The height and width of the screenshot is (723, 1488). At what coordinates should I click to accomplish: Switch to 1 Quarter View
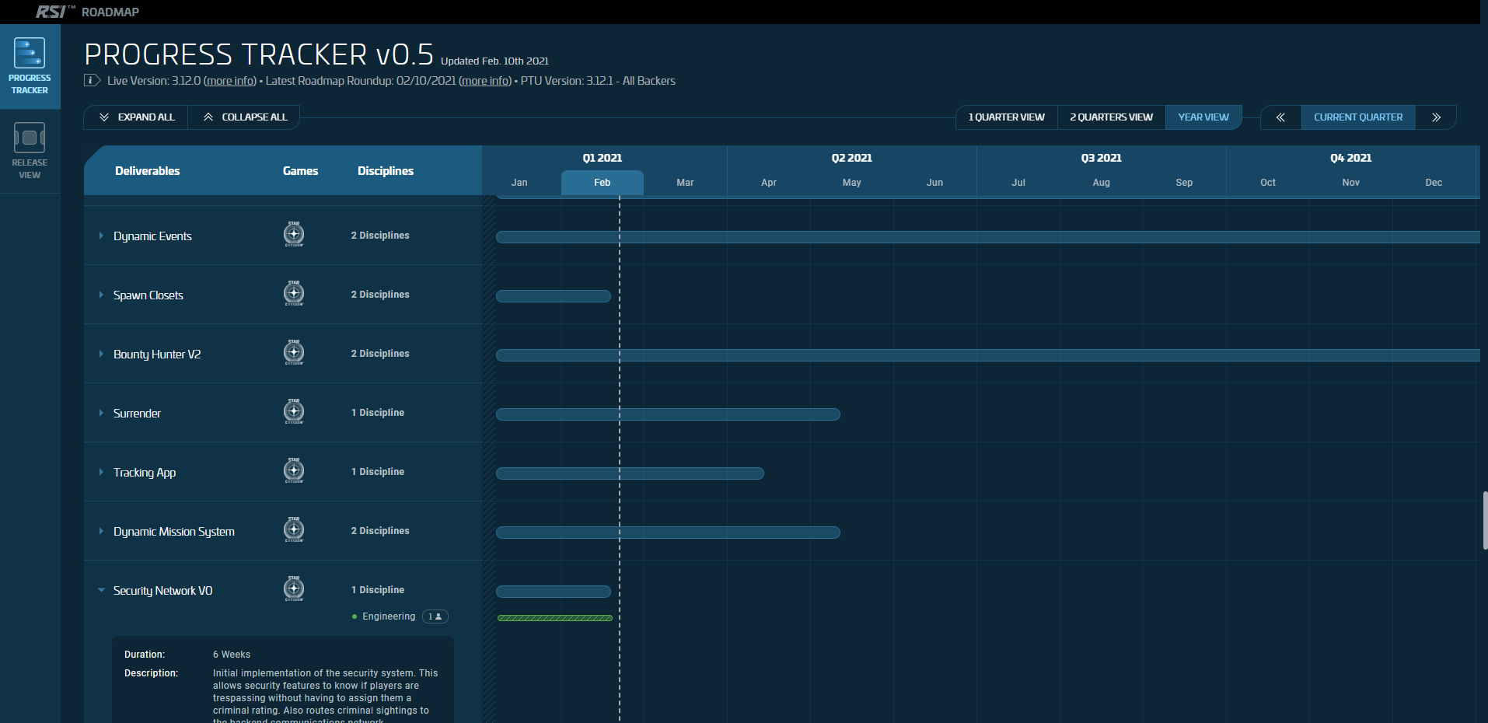click(x=1006, y=117)
